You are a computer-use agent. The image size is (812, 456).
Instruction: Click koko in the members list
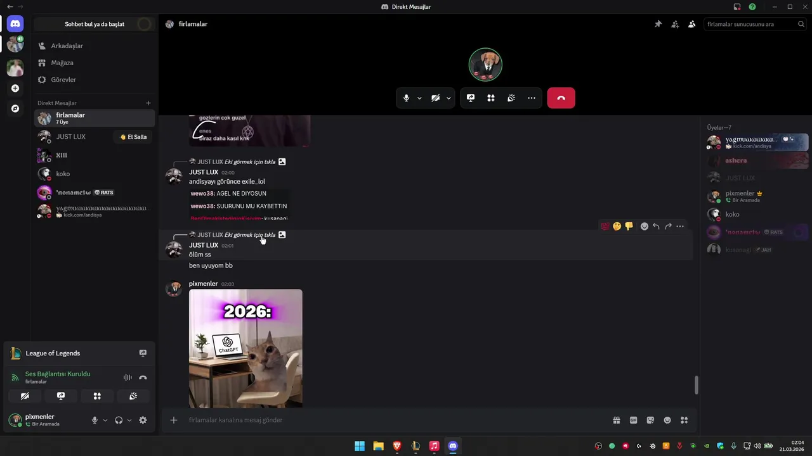click(757, 214)
